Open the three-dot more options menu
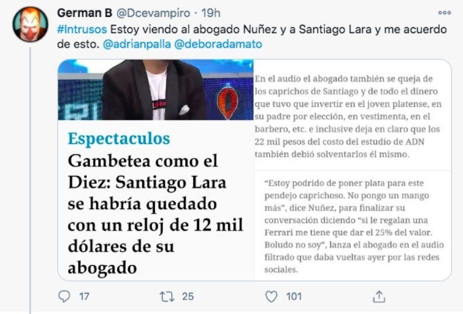Viewport: 463px width, 314px height. [444, 13]
